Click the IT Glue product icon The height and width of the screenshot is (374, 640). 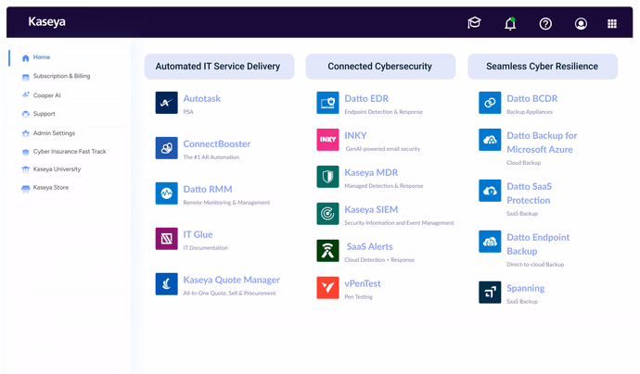click(167, 238)
